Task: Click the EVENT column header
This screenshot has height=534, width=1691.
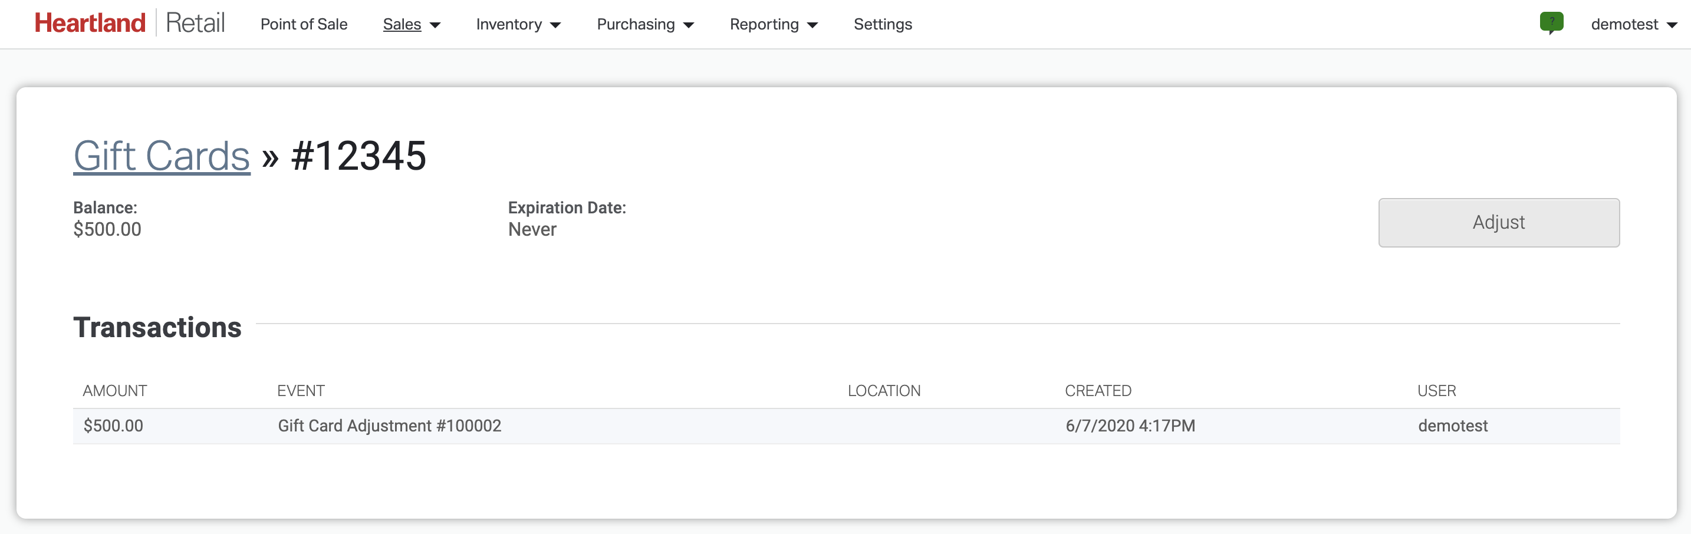Action: (301, 391)
